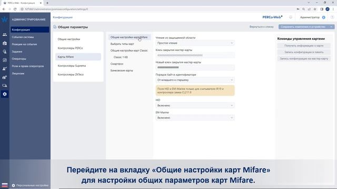Click the Ключ закрытия мастер-карты input field
Image resolution: width=337 pixels, height=189 pixels.
(x=195, y=55)
